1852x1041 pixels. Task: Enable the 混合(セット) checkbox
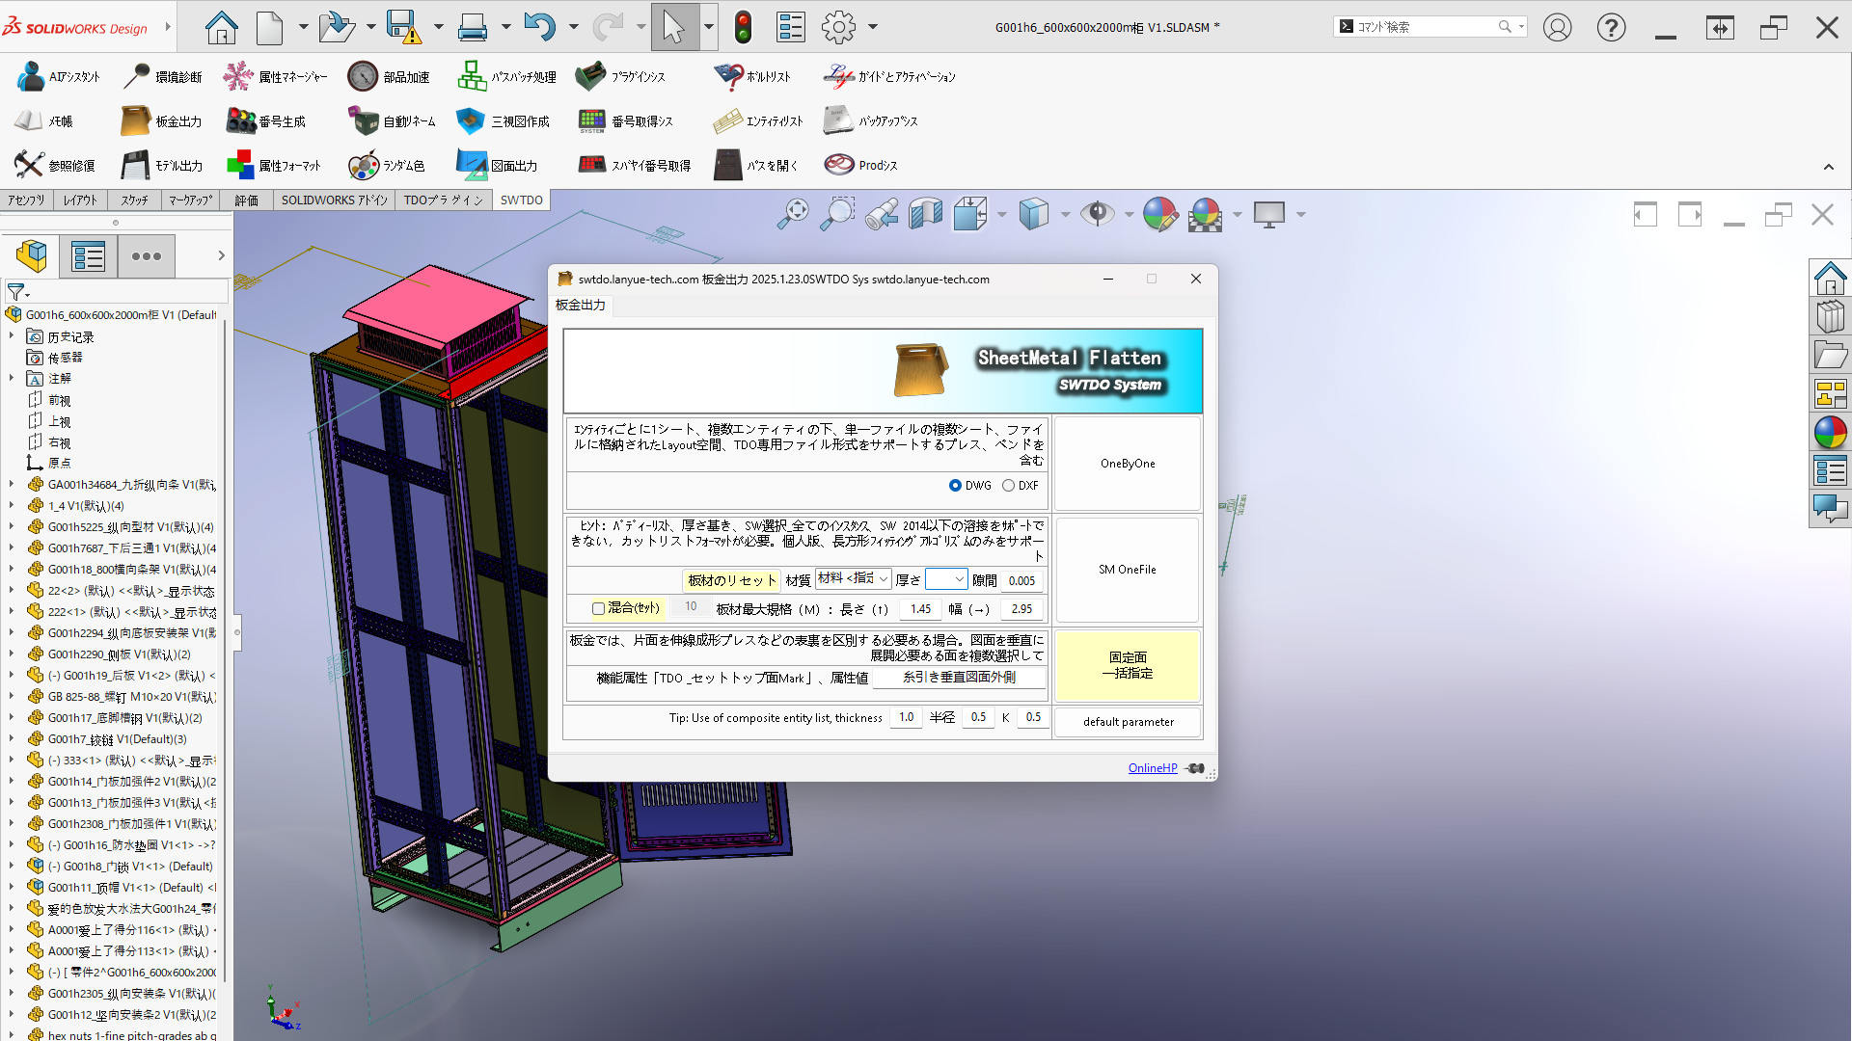pos(598,608)
